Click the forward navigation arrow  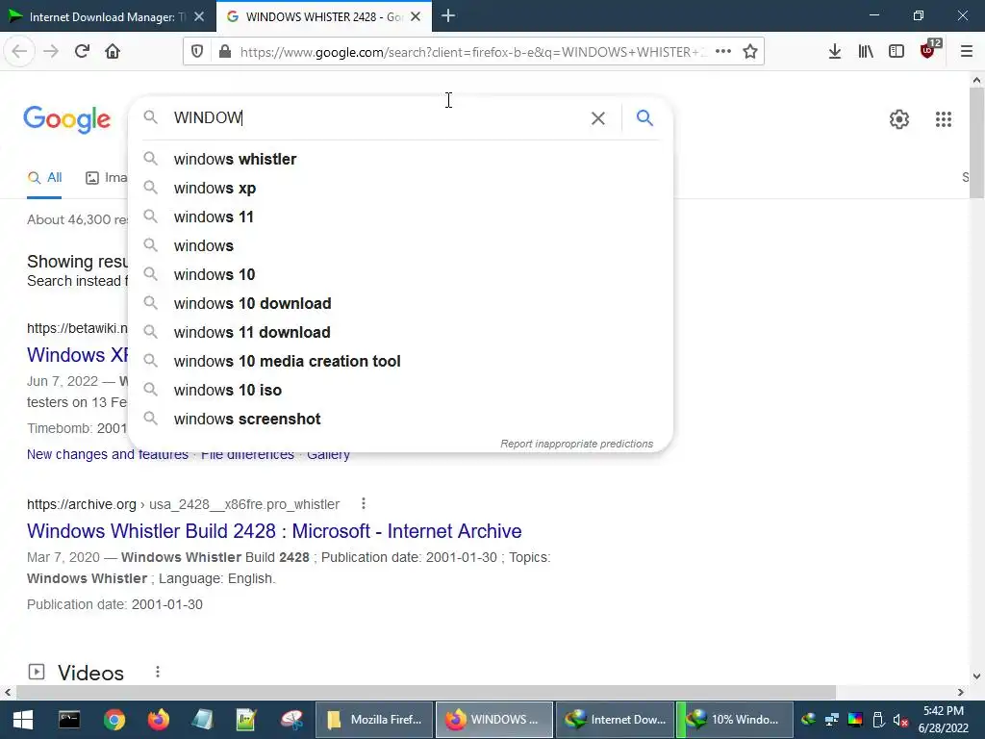point(51,51)
